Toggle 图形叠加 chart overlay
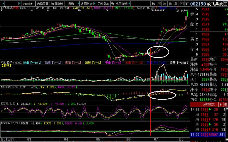 point(103,3)
